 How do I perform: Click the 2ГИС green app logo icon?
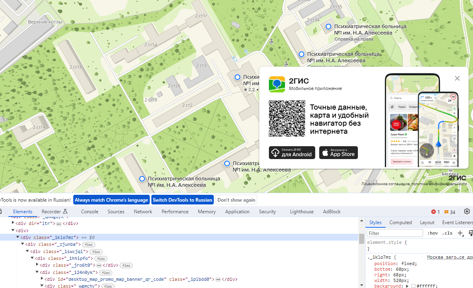[x=277, y=84]
